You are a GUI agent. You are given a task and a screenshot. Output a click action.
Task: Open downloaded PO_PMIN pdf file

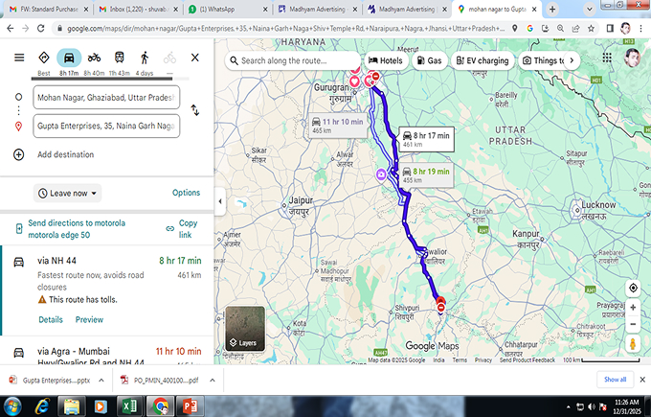pos(160,380)
